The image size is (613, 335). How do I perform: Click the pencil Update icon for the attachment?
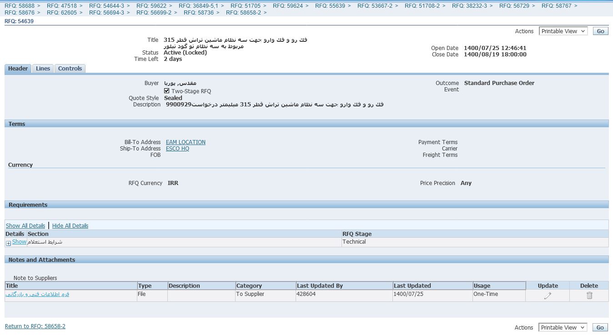pyautogui.click(x=548, y=295)
